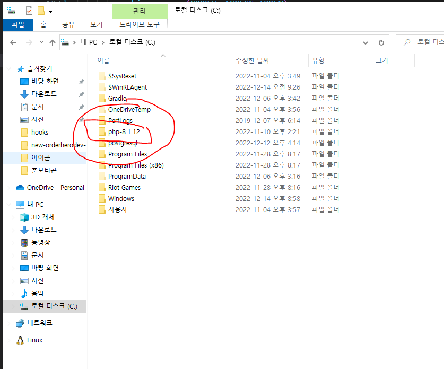Refresh the current folder view
This screenshot has width=444, height=369.
381,42
